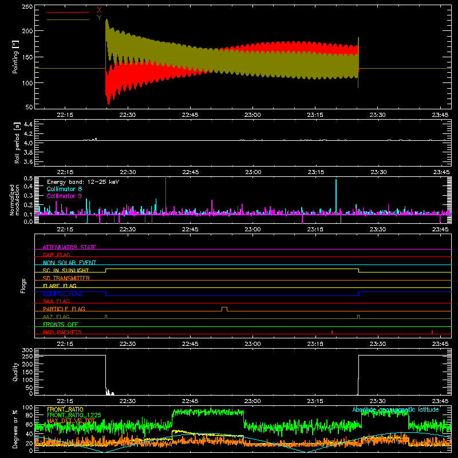This screenshot has height=458, width=458.
Task: Select the Energy band: 12-25 keV label
Action: coord(83,182)
